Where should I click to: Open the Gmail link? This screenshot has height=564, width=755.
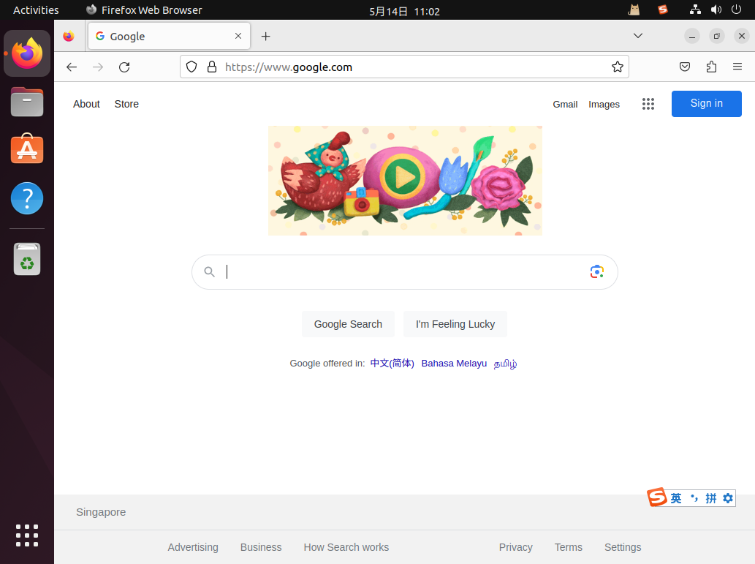point(565,104)
